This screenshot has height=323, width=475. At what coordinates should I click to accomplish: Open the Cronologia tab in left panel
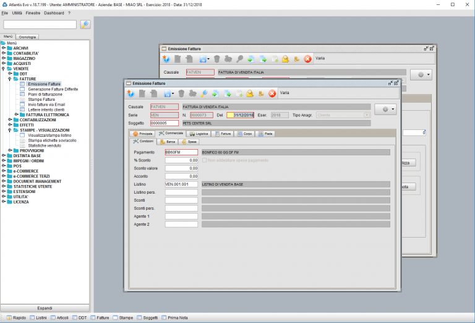point(27,37)
